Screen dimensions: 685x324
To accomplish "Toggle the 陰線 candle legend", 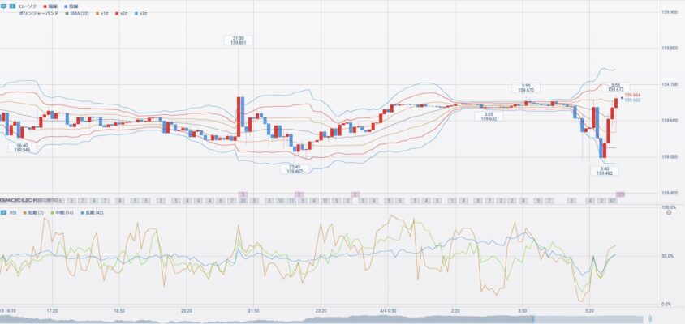I will [73, 6].
